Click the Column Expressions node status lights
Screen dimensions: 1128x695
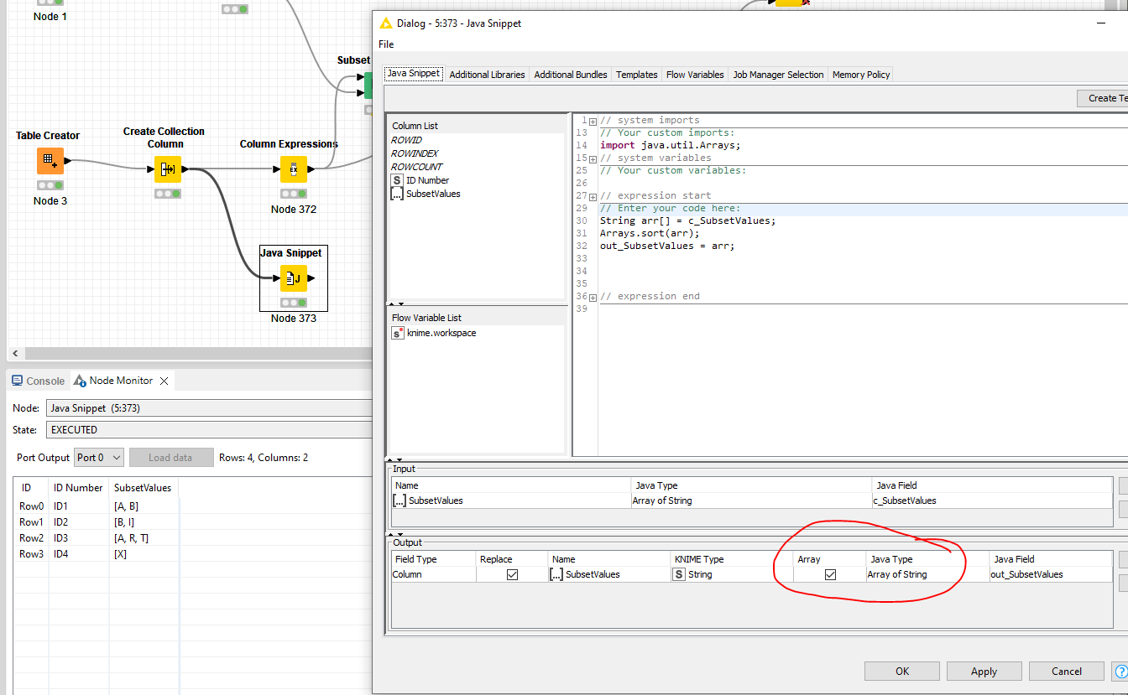294,194
